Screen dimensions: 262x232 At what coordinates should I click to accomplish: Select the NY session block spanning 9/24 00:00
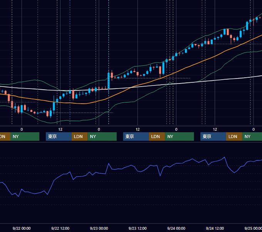coord(179,136)
